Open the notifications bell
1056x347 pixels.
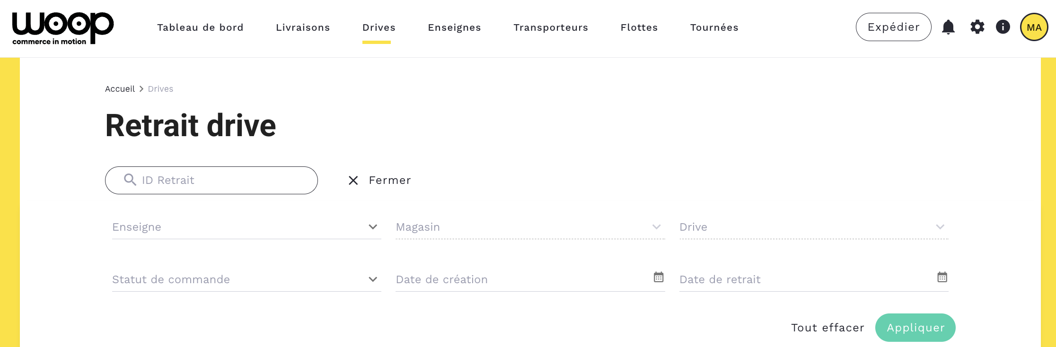(948, 27)
